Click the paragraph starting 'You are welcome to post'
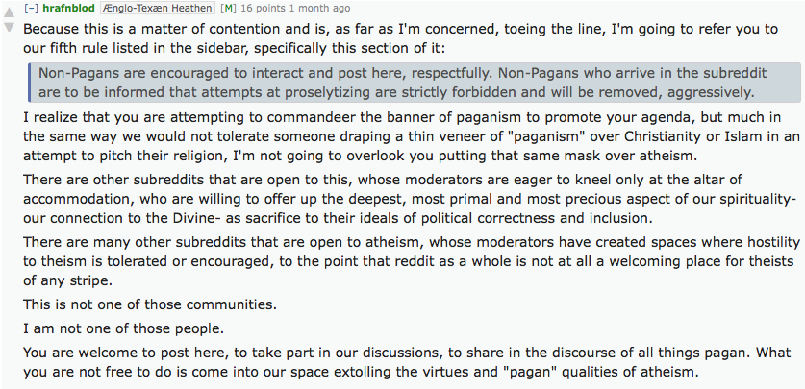Screen dimensions: 805x389 coord(407,362)
